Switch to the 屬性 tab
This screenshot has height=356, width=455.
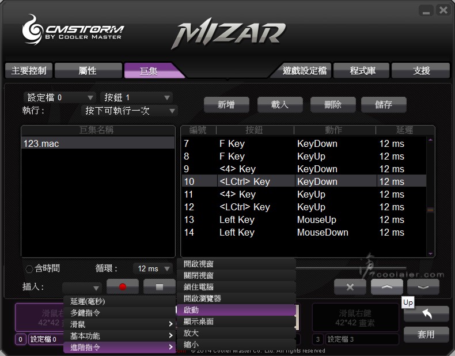coord(88,70)
